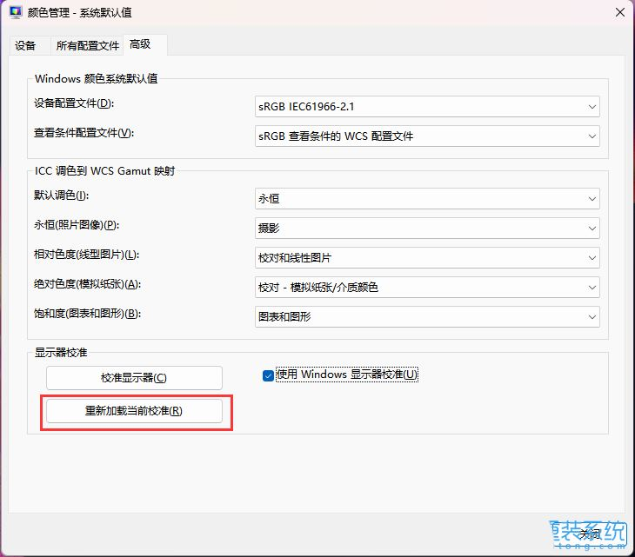The image size is (635, 557).
Task: Click the 使用 Windows 显示器校准(U) label text
Action: 347,375
